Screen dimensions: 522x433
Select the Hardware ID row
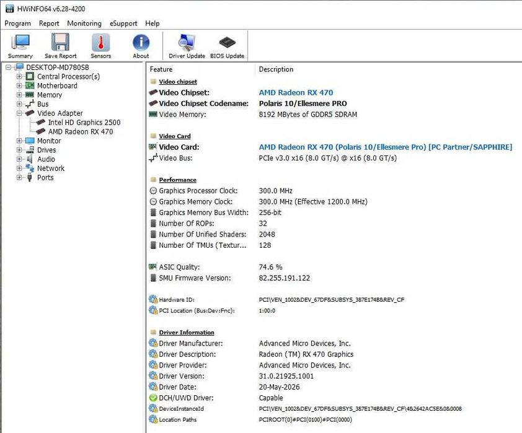pos(334,300)
